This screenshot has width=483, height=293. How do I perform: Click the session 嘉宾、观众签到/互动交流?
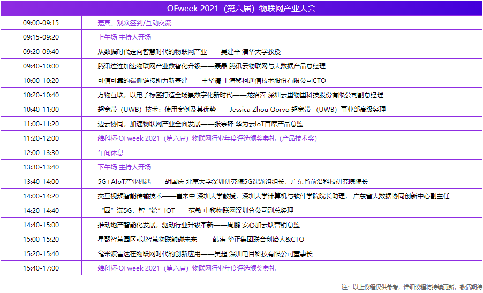pos(134,23)
